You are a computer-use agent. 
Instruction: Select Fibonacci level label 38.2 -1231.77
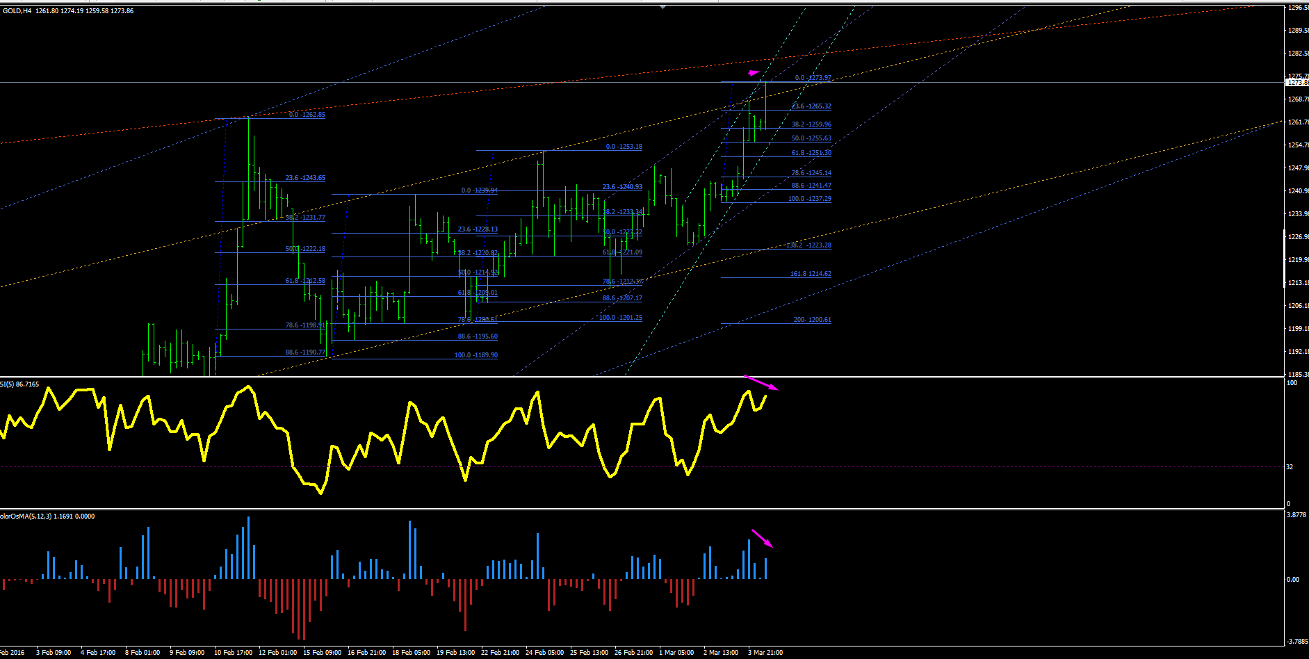tap(305, 218)
